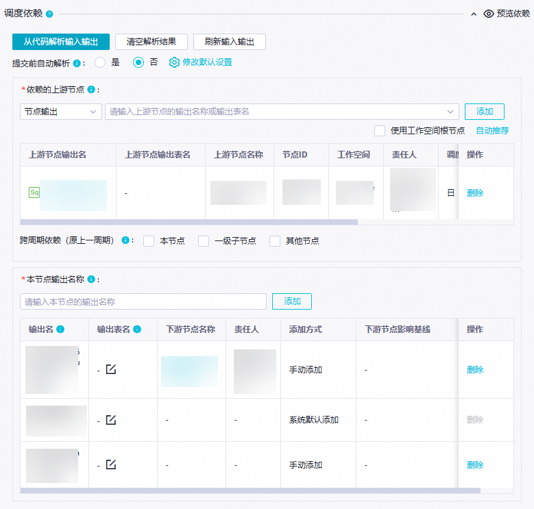Delete the first 手动添加 output row
This screenshot has width=534, height=509.
click(x=475, y=369)
